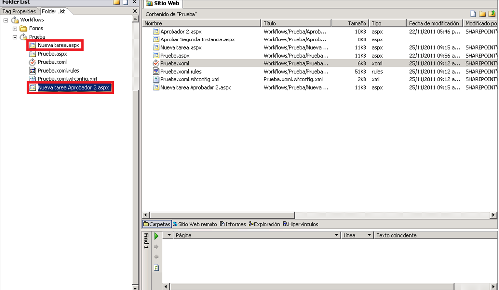Open the Página column filter dropdown
The image size is (499, 290).
336,235
